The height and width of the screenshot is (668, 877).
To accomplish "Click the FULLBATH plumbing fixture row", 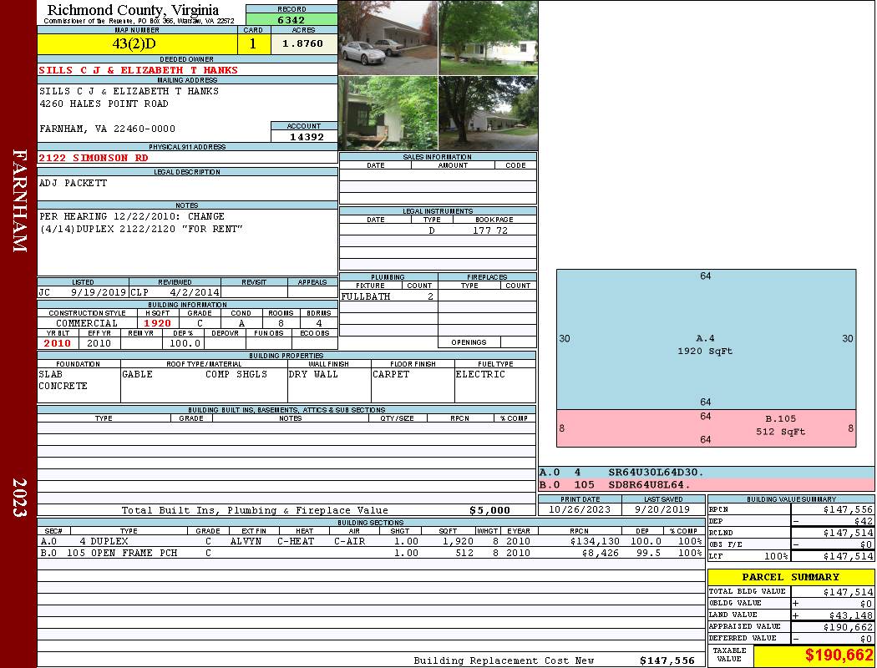I will [x=388, y=296].
